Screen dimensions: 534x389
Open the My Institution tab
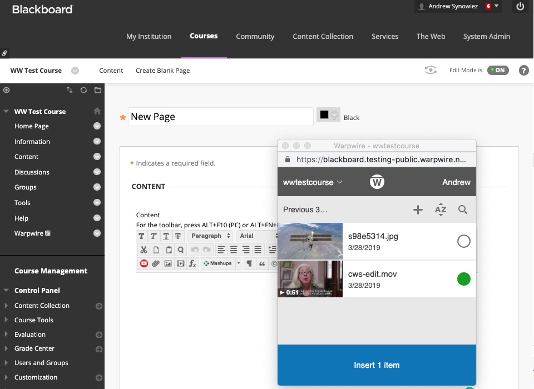pyautogui.click(x=149, y=37)
